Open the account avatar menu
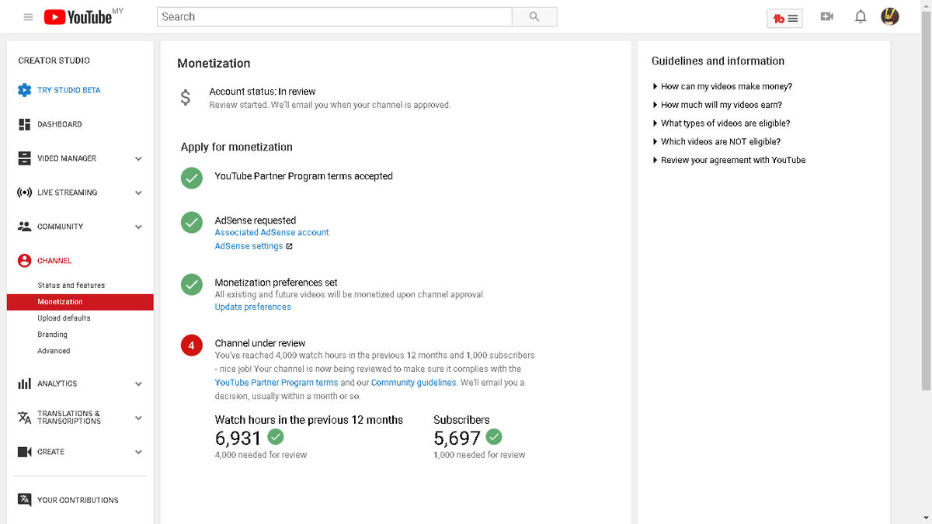 [890, 16]
